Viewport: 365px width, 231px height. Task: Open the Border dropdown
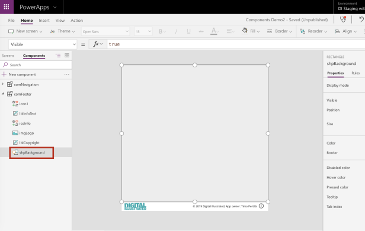[x=279, y=31]
